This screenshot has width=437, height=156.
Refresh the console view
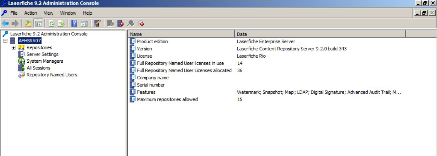[x=52, y=23]
